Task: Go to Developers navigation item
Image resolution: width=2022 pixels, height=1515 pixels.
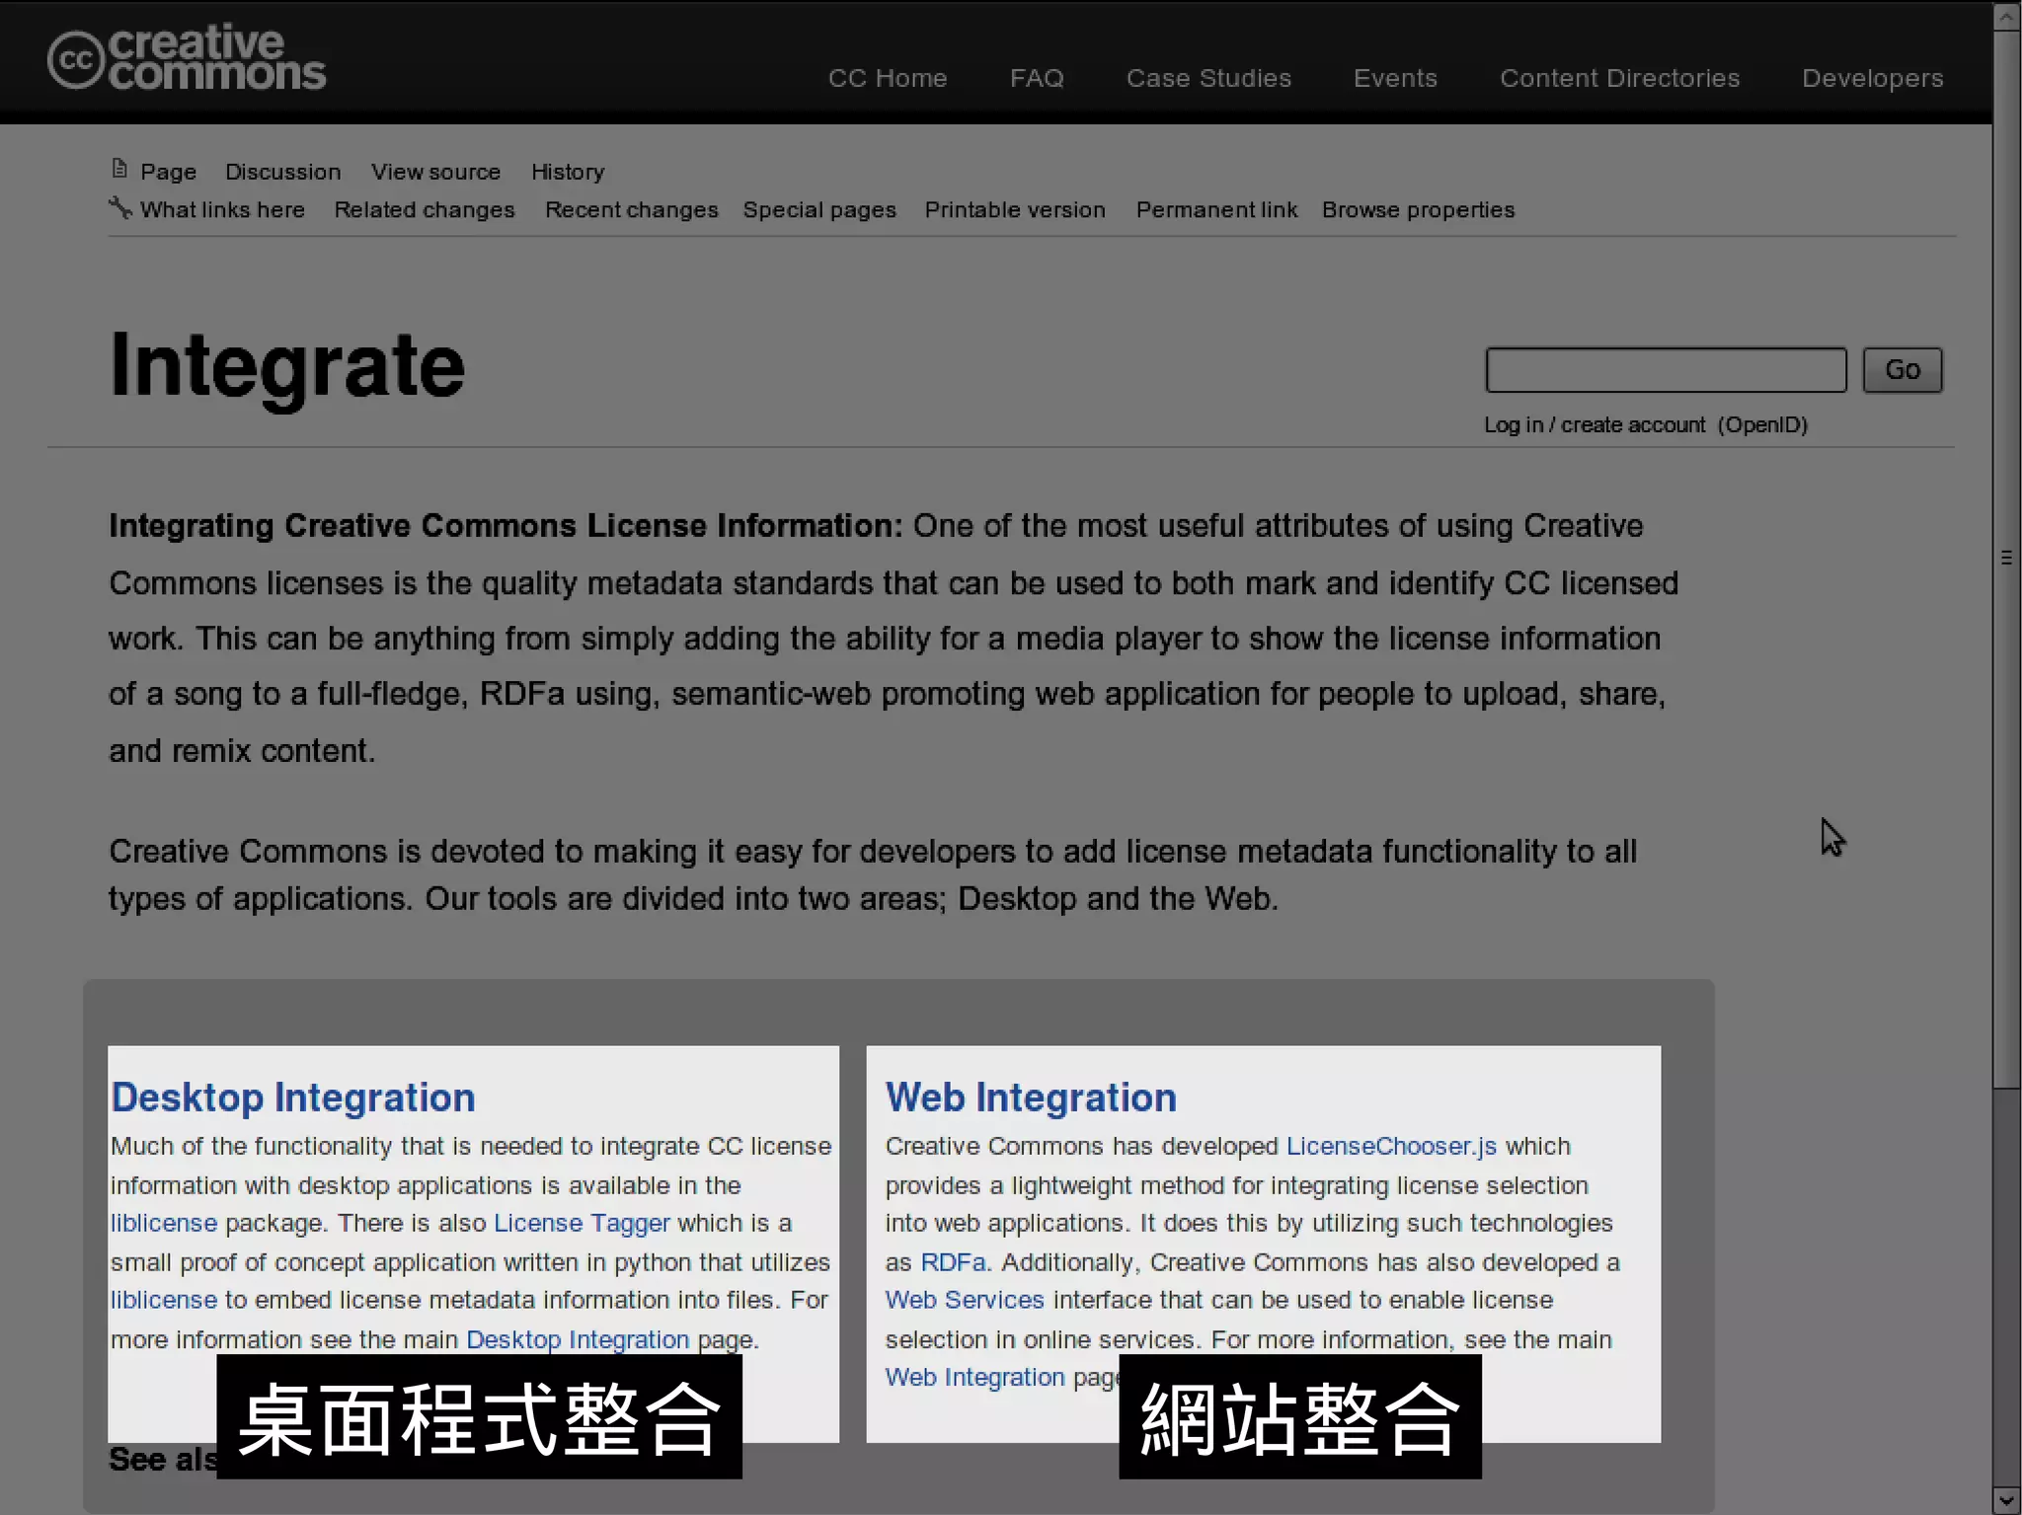Action: click(1872, 78)
